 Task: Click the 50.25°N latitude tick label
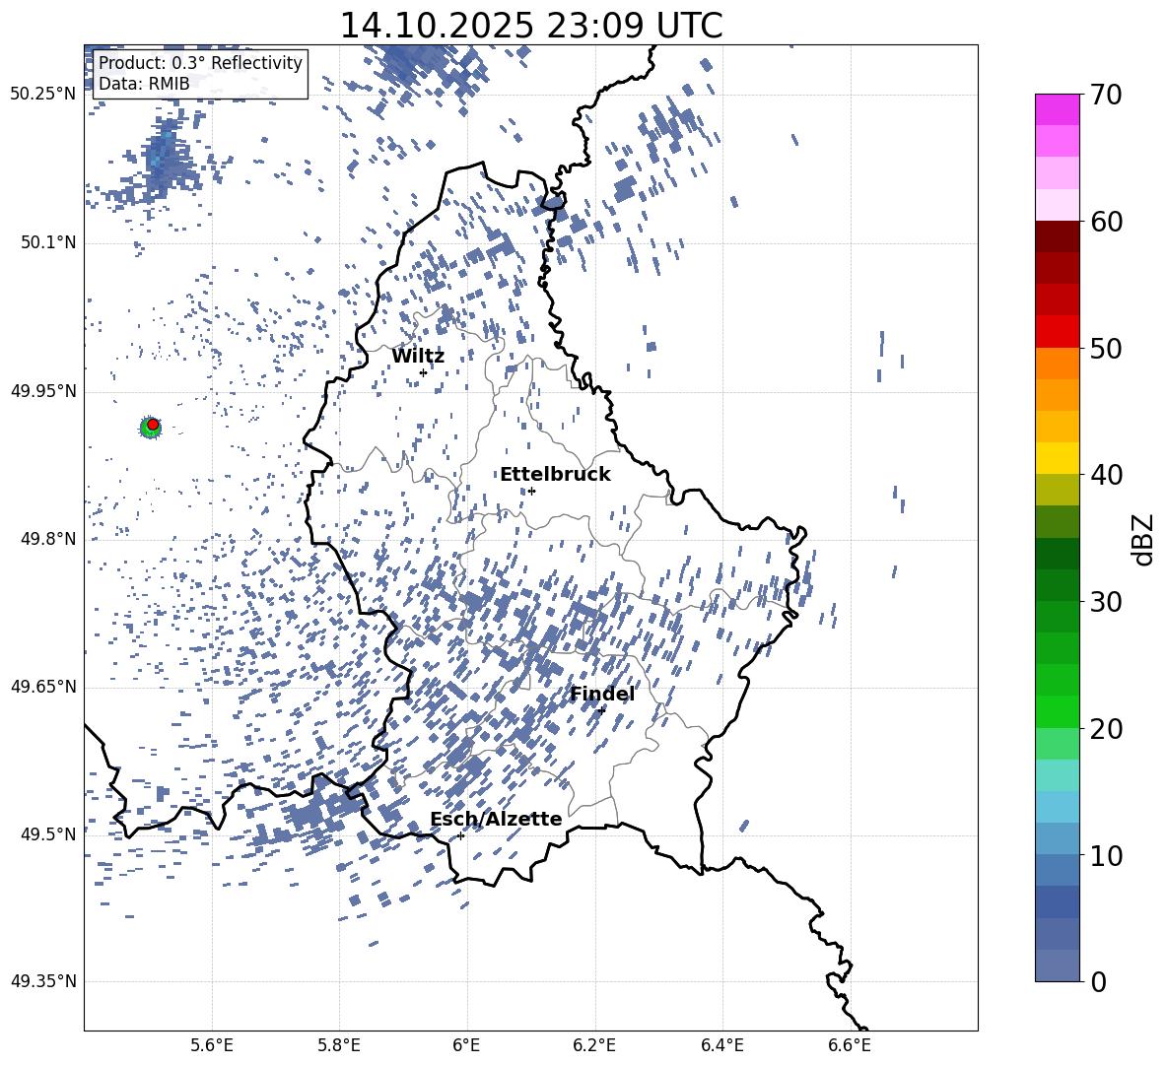click(43, 95)
